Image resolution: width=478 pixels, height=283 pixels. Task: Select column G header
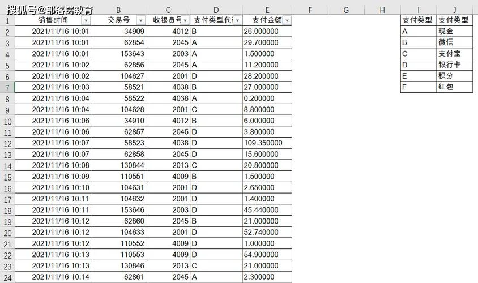pos(346,10)
